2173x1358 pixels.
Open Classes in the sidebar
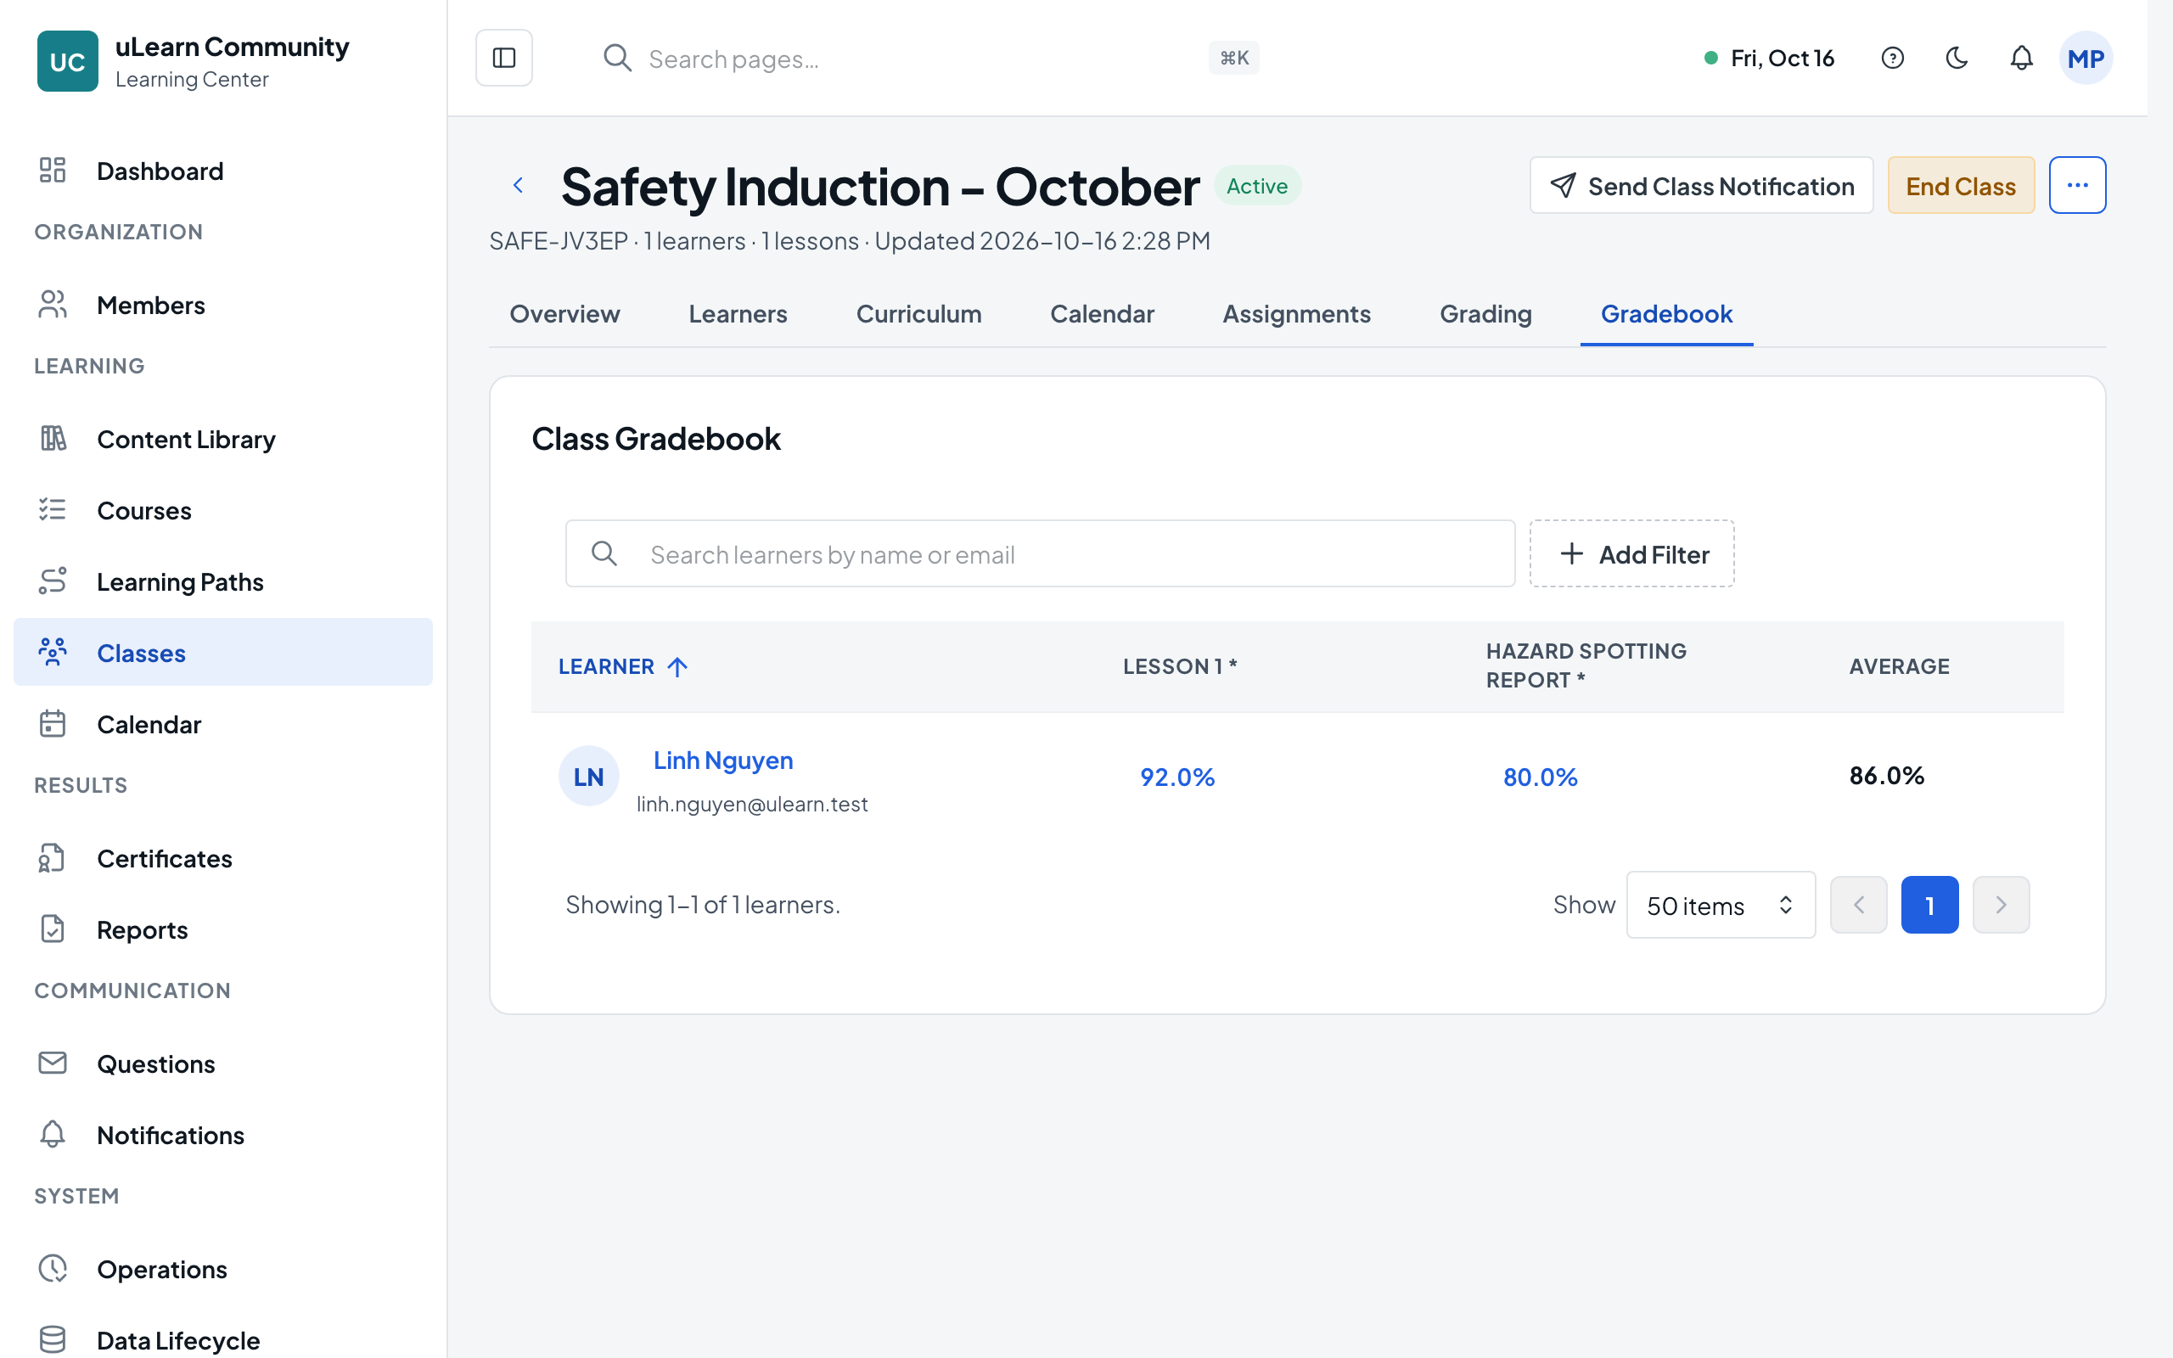point(222,653)
